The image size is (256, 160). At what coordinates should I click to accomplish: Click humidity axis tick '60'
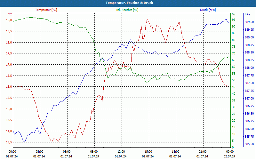click(x=234, y=67)
